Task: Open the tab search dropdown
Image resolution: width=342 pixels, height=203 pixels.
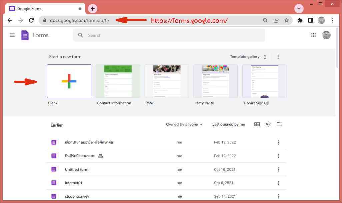Action: 299,8
